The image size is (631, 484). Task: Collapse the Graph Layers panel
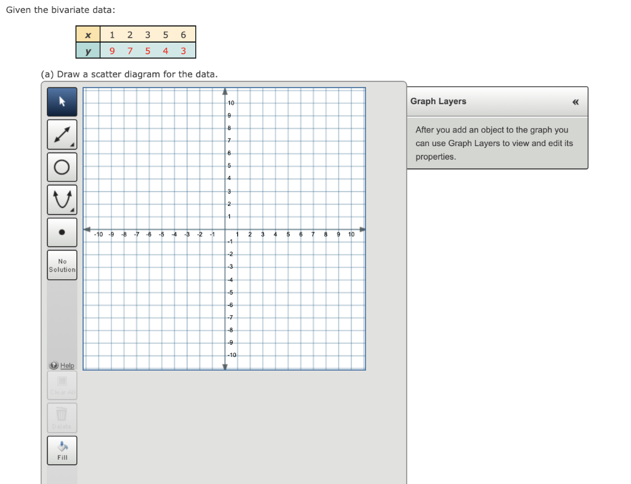click(576, 102)
